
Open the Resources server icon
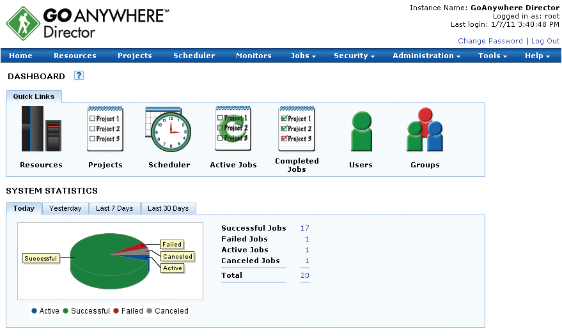click(x=41, y=128)
